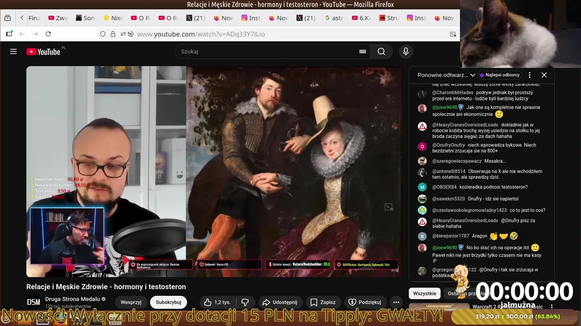Open the Firefox tab list view button

point(8,18)
